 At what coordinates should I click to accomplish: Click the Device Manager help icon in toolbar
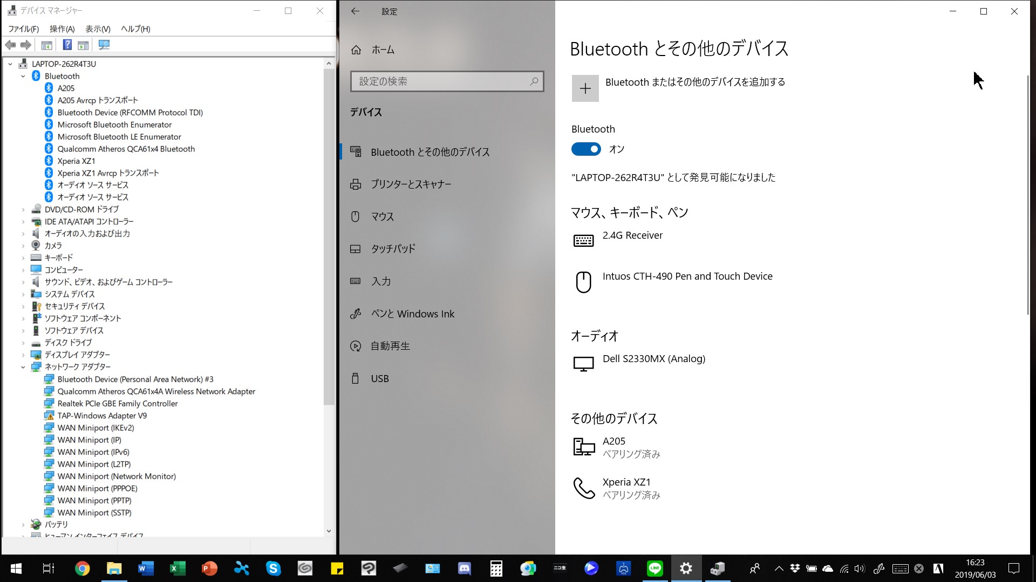pyautogui.click(x=67, y=45)
